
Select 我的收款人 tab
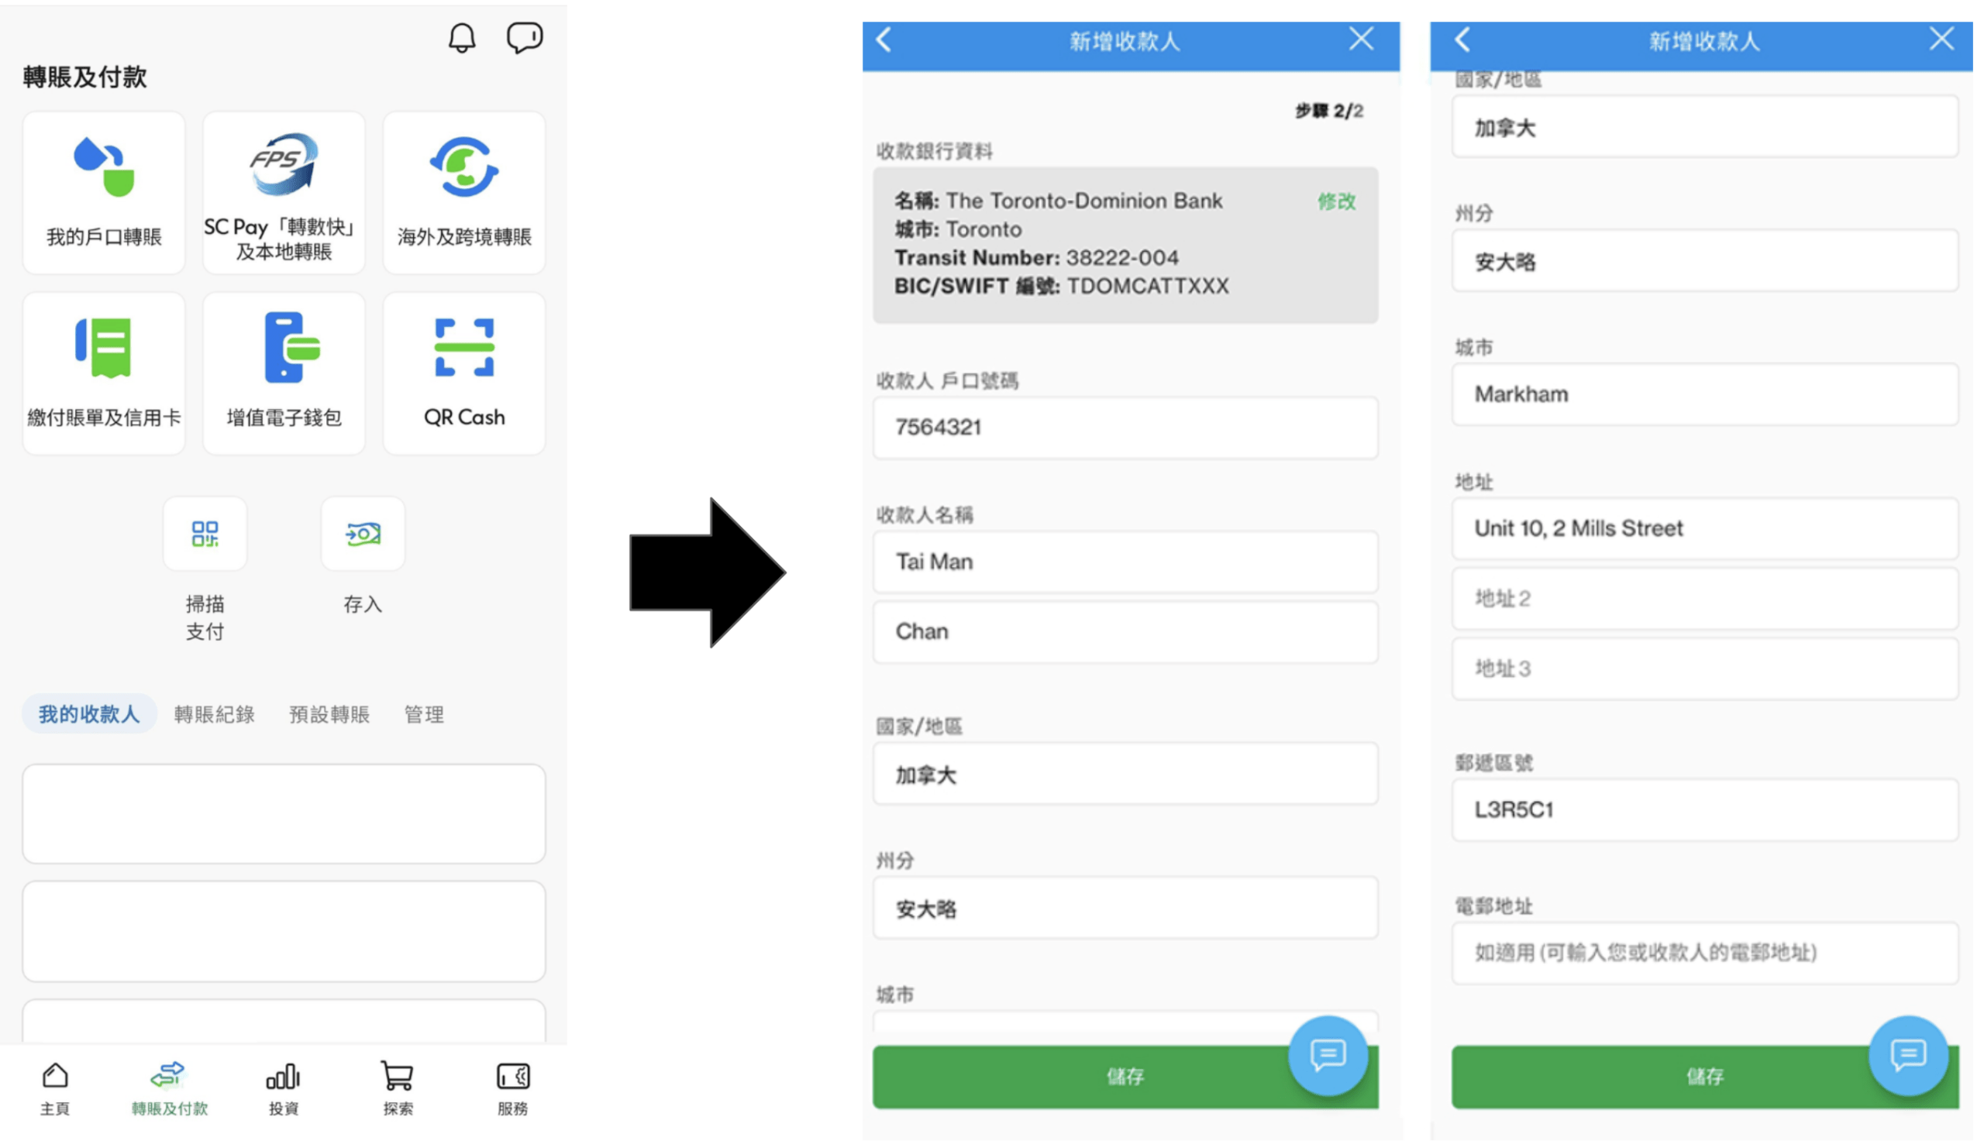click(x=88, y=714)
